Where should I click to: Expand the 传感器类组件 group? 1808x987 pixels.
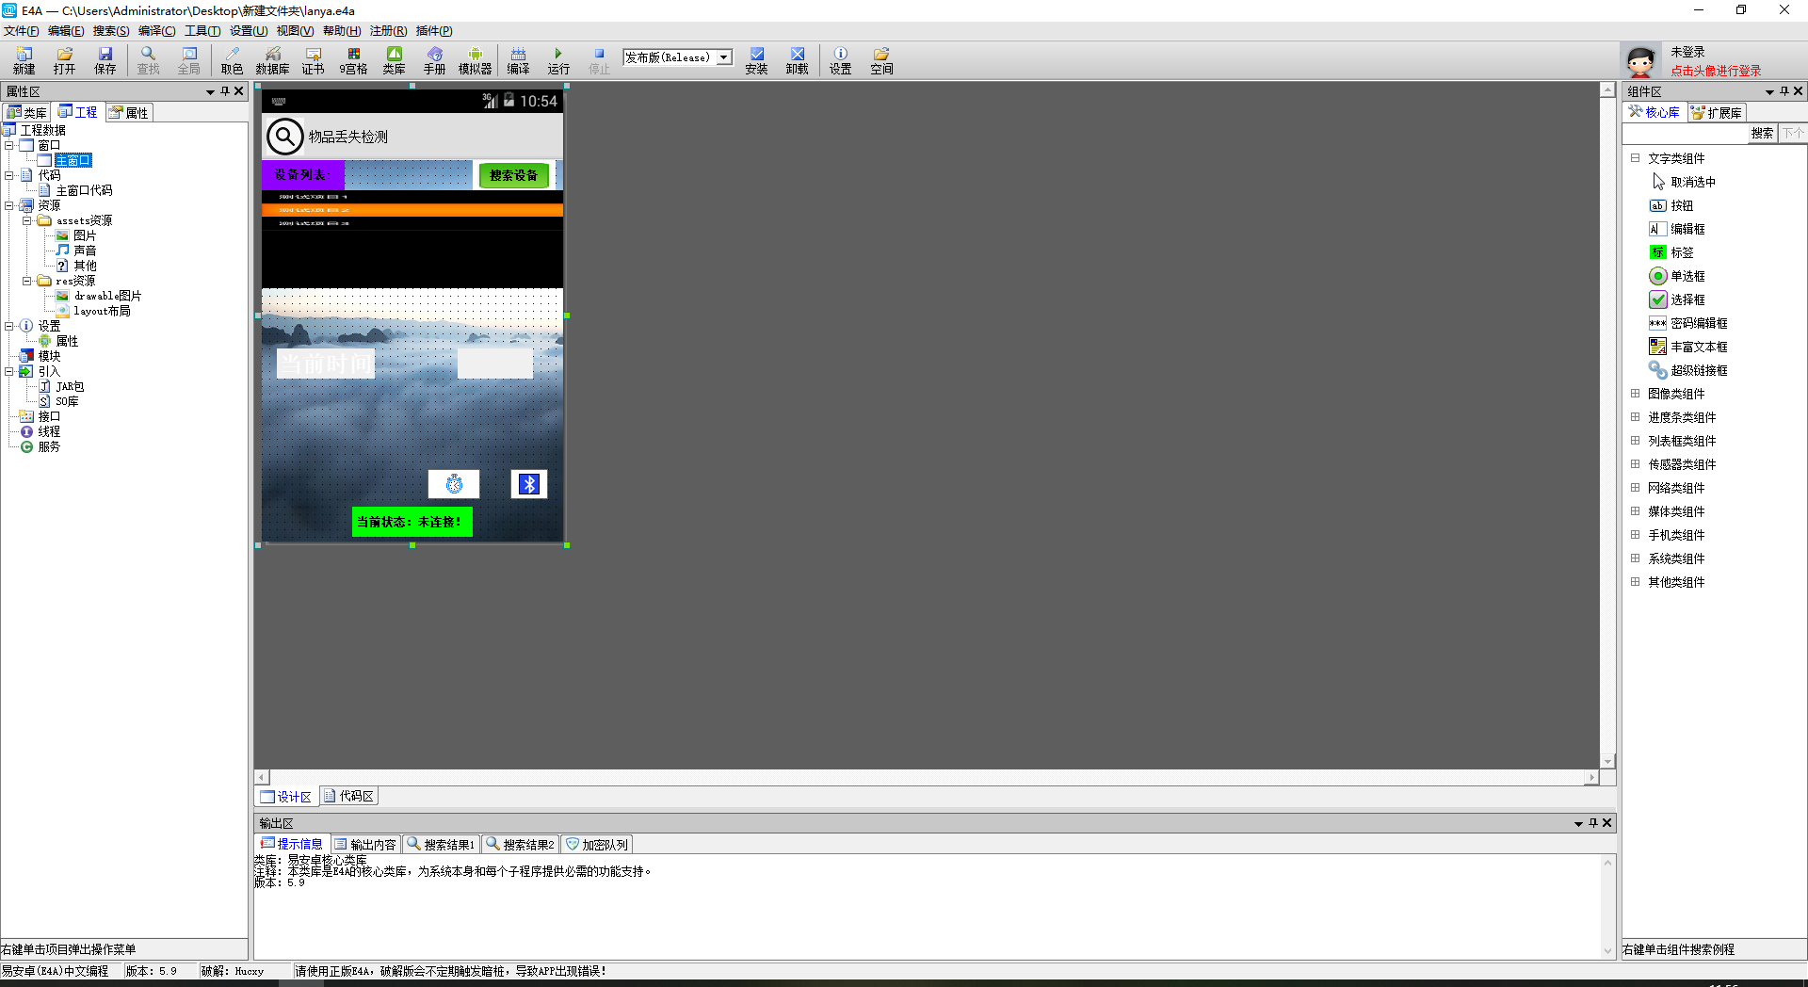1636,464
